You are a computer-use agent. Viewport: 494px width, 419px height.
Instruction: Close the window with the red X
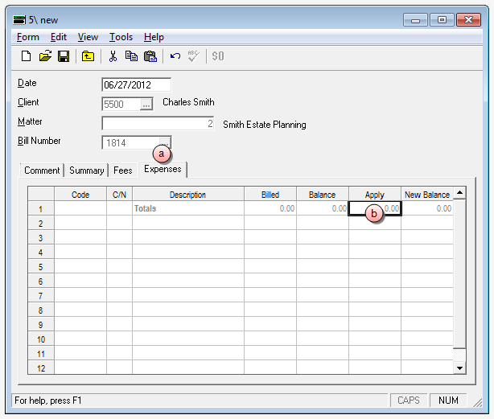click(468, 20)
